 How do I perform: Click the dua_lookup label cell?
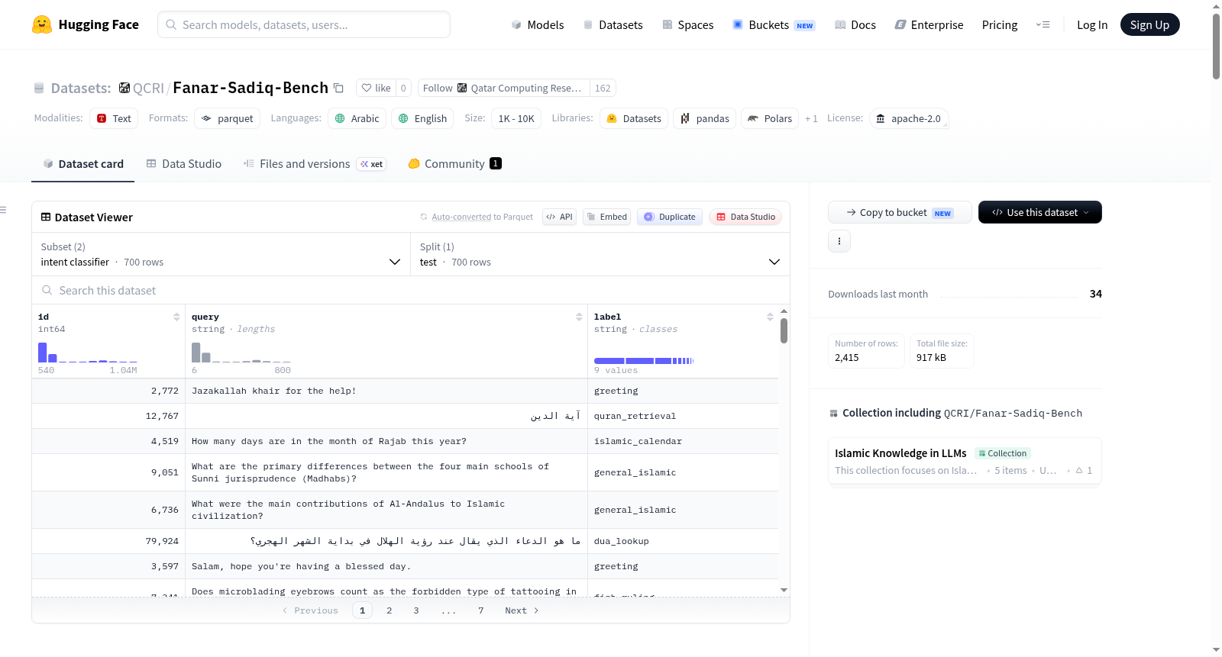coord(683,541)
